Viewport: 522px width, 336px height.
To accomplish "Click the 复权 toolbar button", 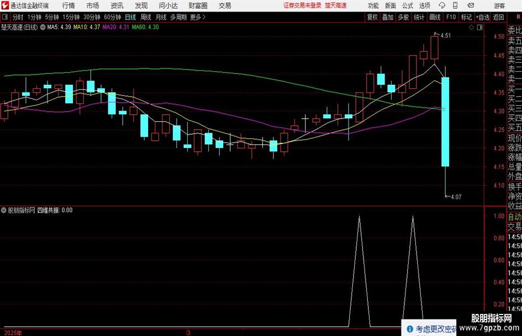I will click(x=372, y=17).
